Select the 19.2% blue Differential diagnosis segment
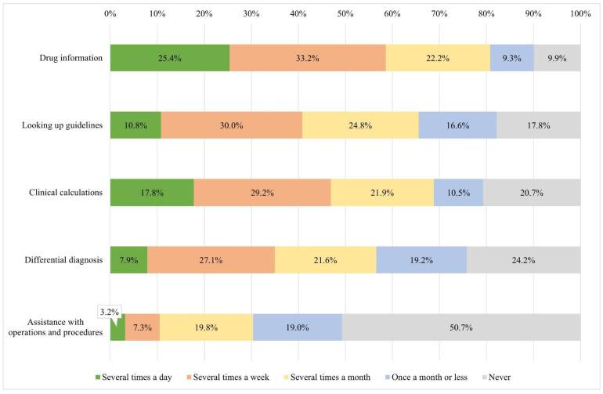Screen dimensions: 603x394 coord(421,260)
